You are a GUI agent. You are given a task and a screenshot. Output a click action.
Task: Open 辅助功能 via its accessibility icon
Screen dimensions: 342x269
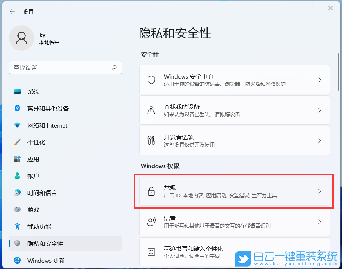[x=17, y=227]
